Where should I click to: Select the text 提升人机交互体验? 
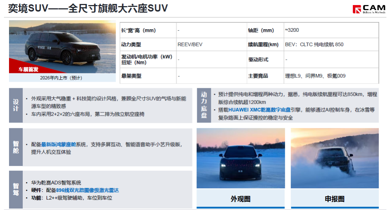pos(51,152)
